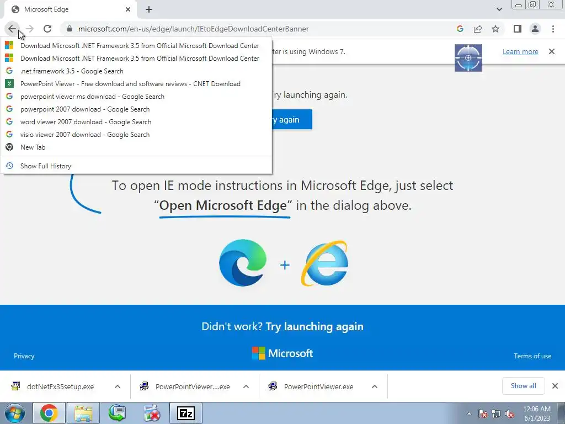Screen dimensions: 565x424
Task: Click the network tray icon
Action: 496,414
